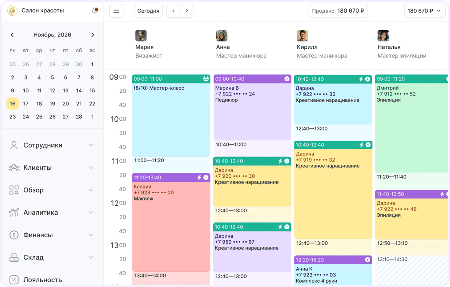
Task: Show next month in mini calendar
Action: tap(93, 35)
